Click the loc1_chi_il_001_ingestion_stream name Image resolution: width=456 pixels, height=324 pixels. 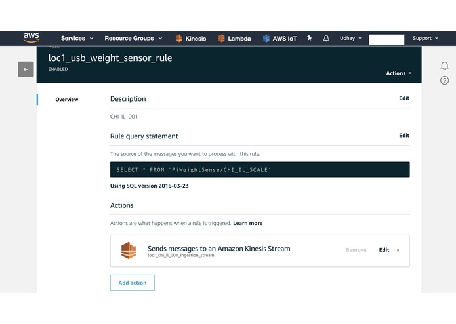click(x=181, y=255)
